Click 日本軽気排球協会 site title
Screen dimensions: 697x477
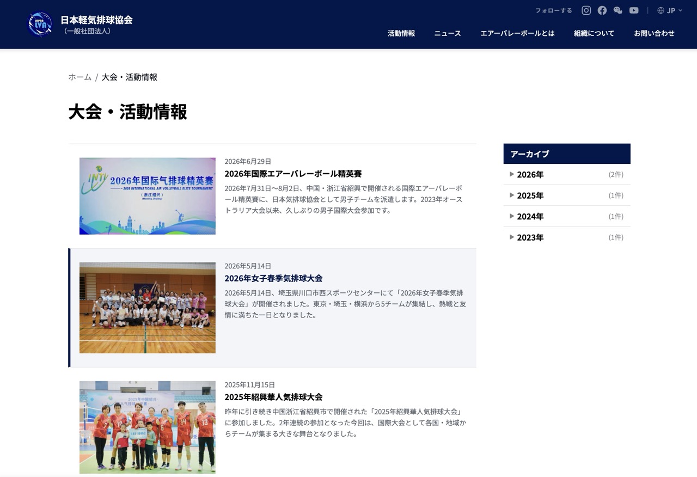click(x=96, y=20)
